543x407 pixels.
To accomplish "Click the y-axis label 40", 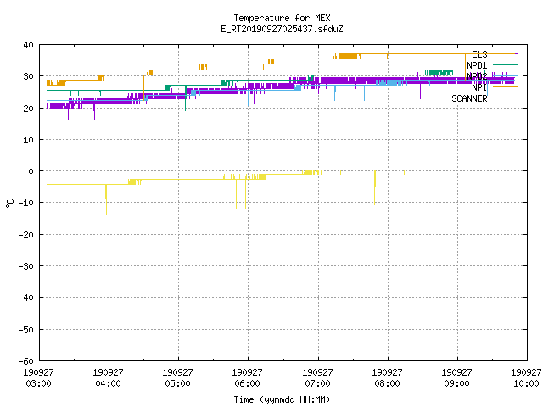I will 28,45.
